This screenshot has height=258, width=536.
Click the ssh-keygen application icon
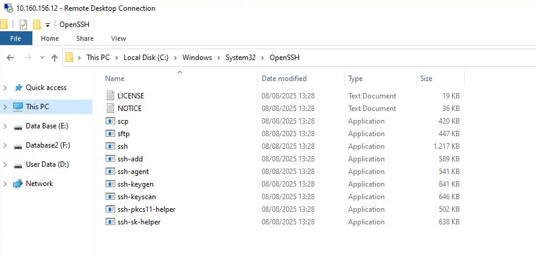[x=110, y=184]
